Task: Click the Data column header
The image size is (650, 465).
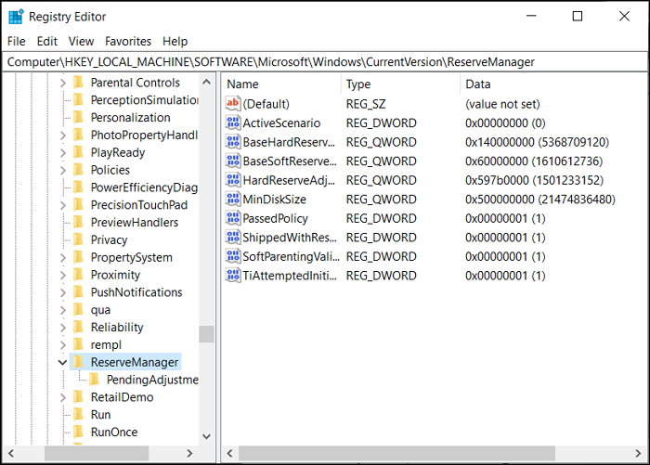Action: coord(548,84)
